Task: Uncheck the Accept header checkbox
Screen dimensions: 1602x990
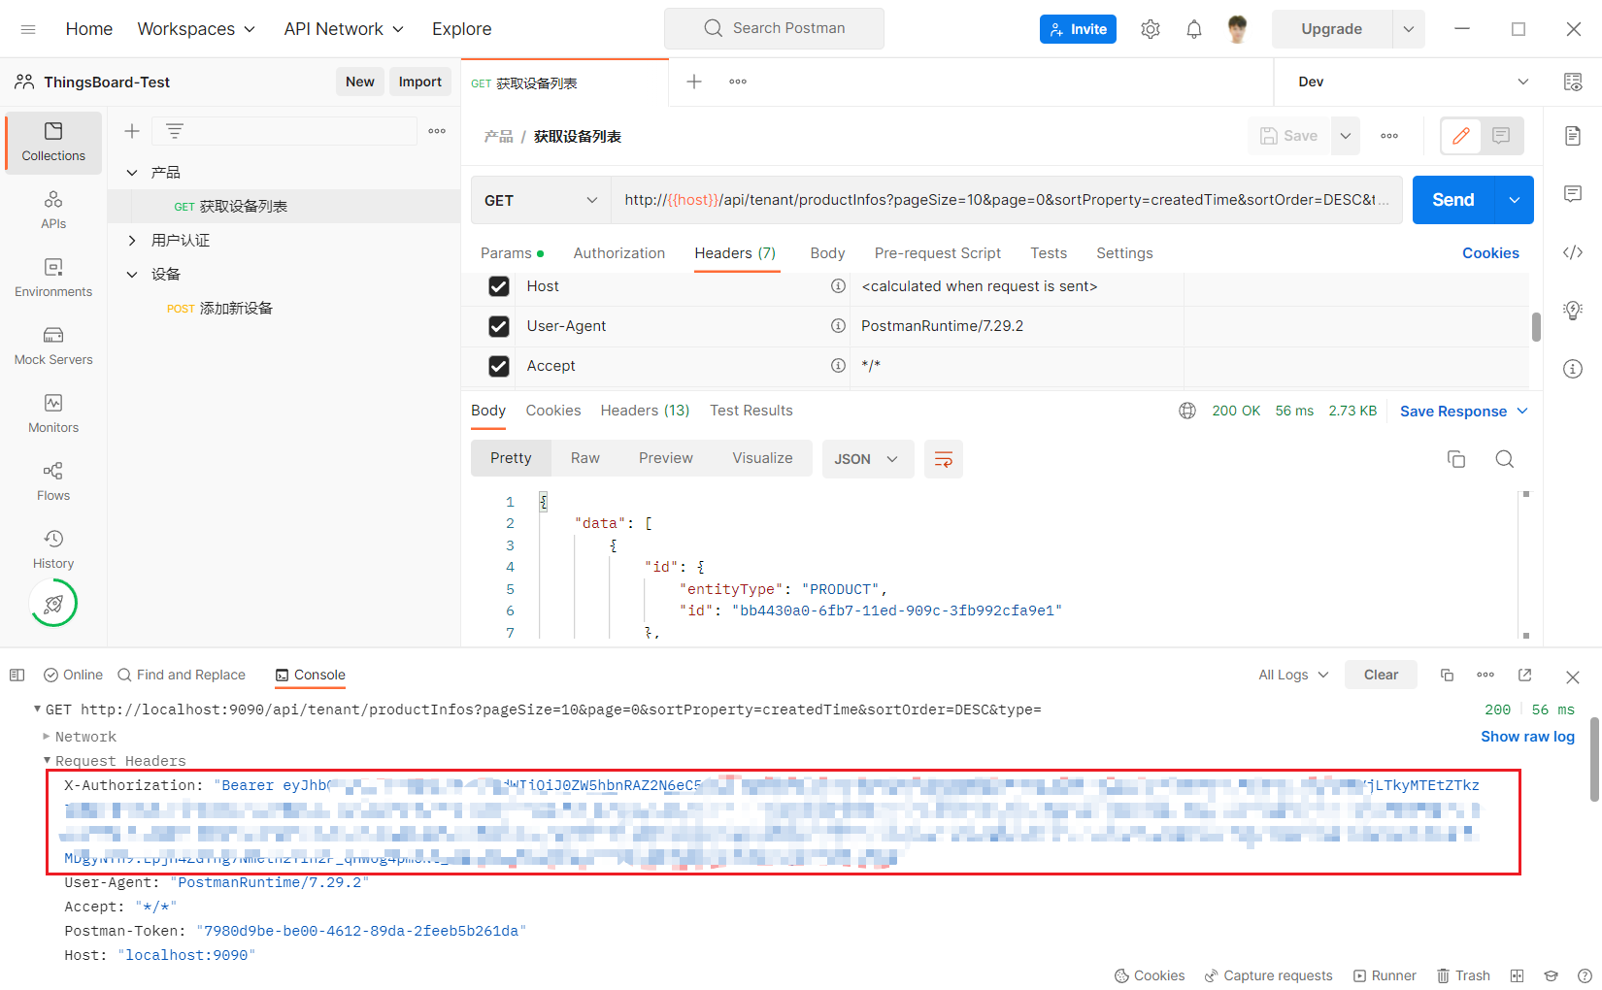Action: [499, 366]
